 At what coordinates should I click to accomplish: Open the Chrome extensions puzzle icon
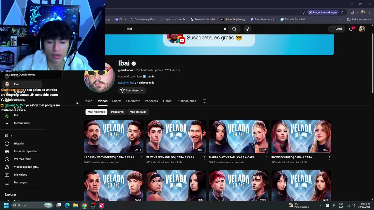coord(352,12)
